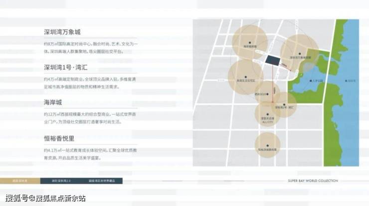Open the dark tab ending 世界藏品

(x=102, y=181)
